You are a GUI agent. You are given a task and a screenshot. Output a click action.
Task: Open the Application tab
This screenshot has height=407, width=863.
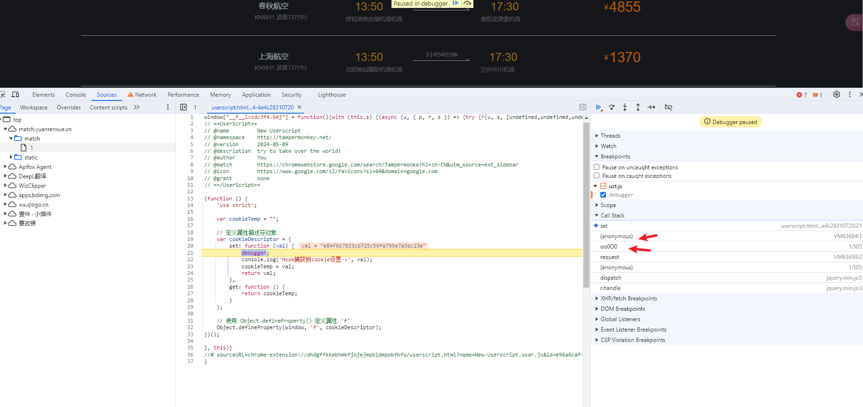(257, 95)
